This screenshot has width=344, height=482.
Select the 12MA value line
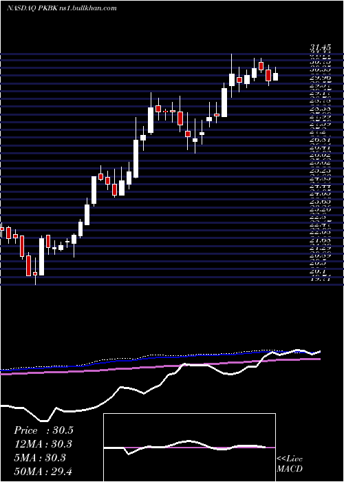43,444
